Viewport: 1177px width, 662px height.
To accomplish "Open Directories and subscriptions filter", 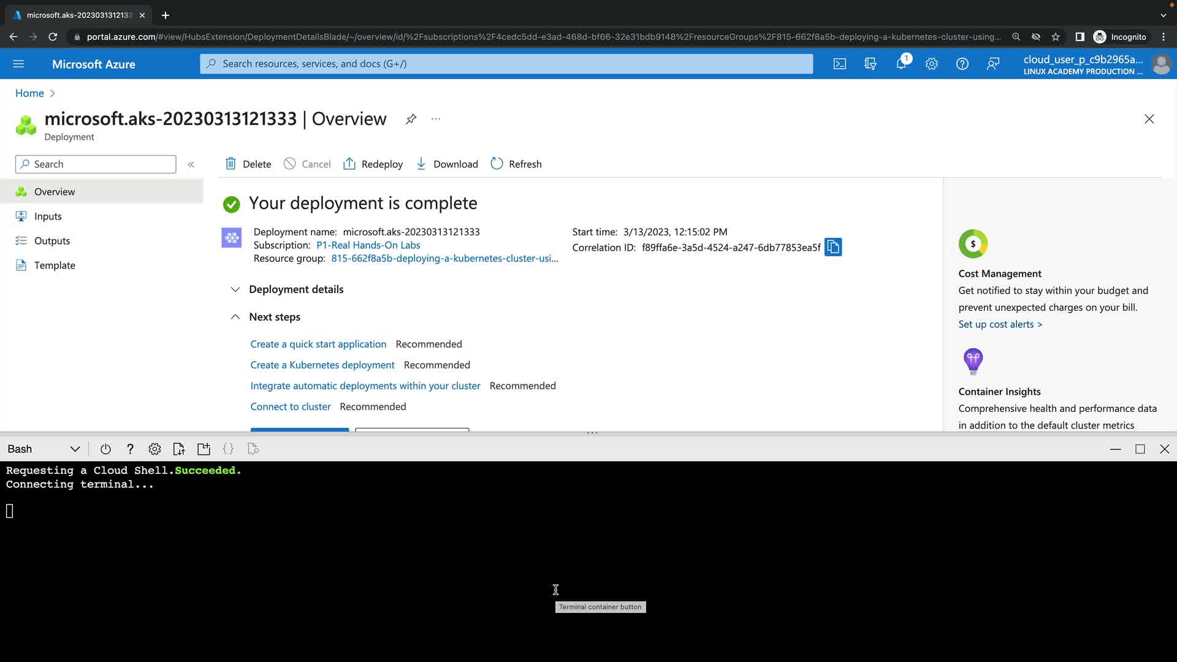I will [x=870, y=64].
